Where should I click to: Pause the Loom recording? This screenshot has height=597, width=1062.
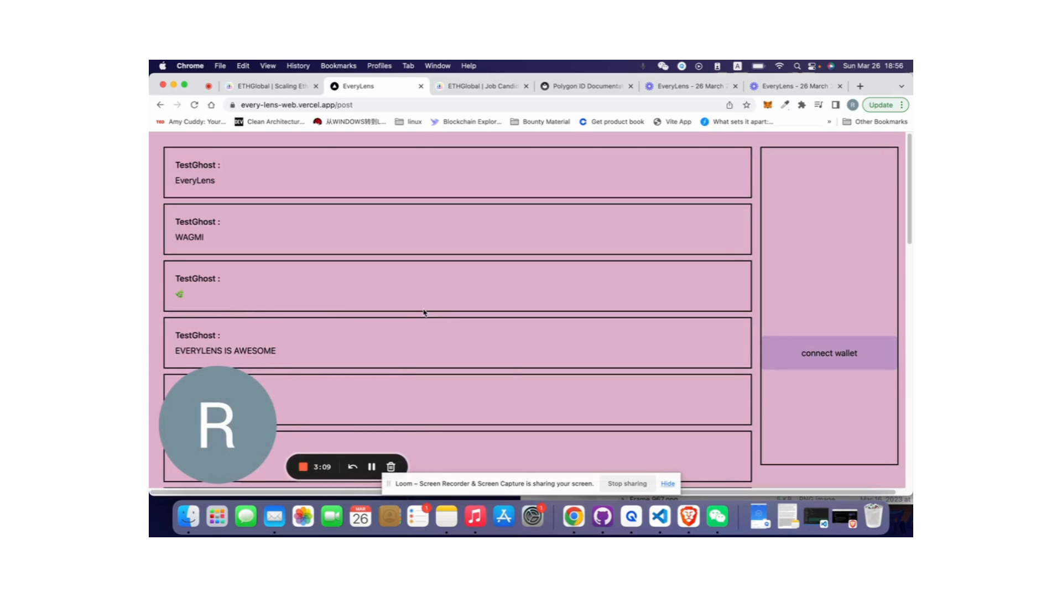pyautogui.click(x=372, y=467)
